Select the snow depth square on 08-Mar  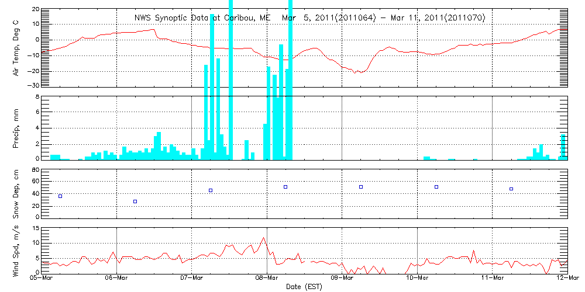click(285, 187)
